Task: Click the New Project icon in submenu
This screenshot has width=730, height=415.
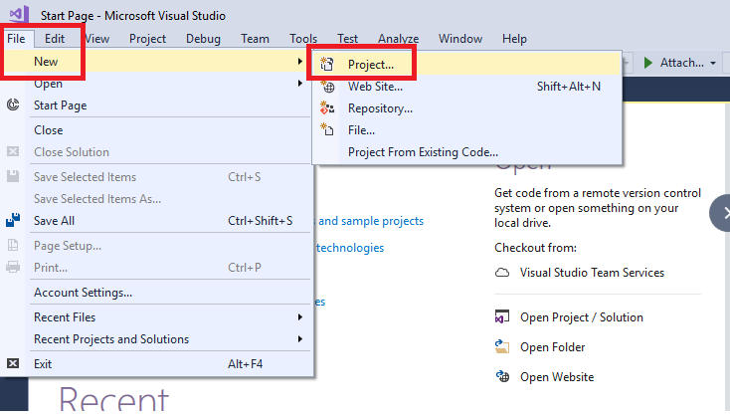Action: 328,64
